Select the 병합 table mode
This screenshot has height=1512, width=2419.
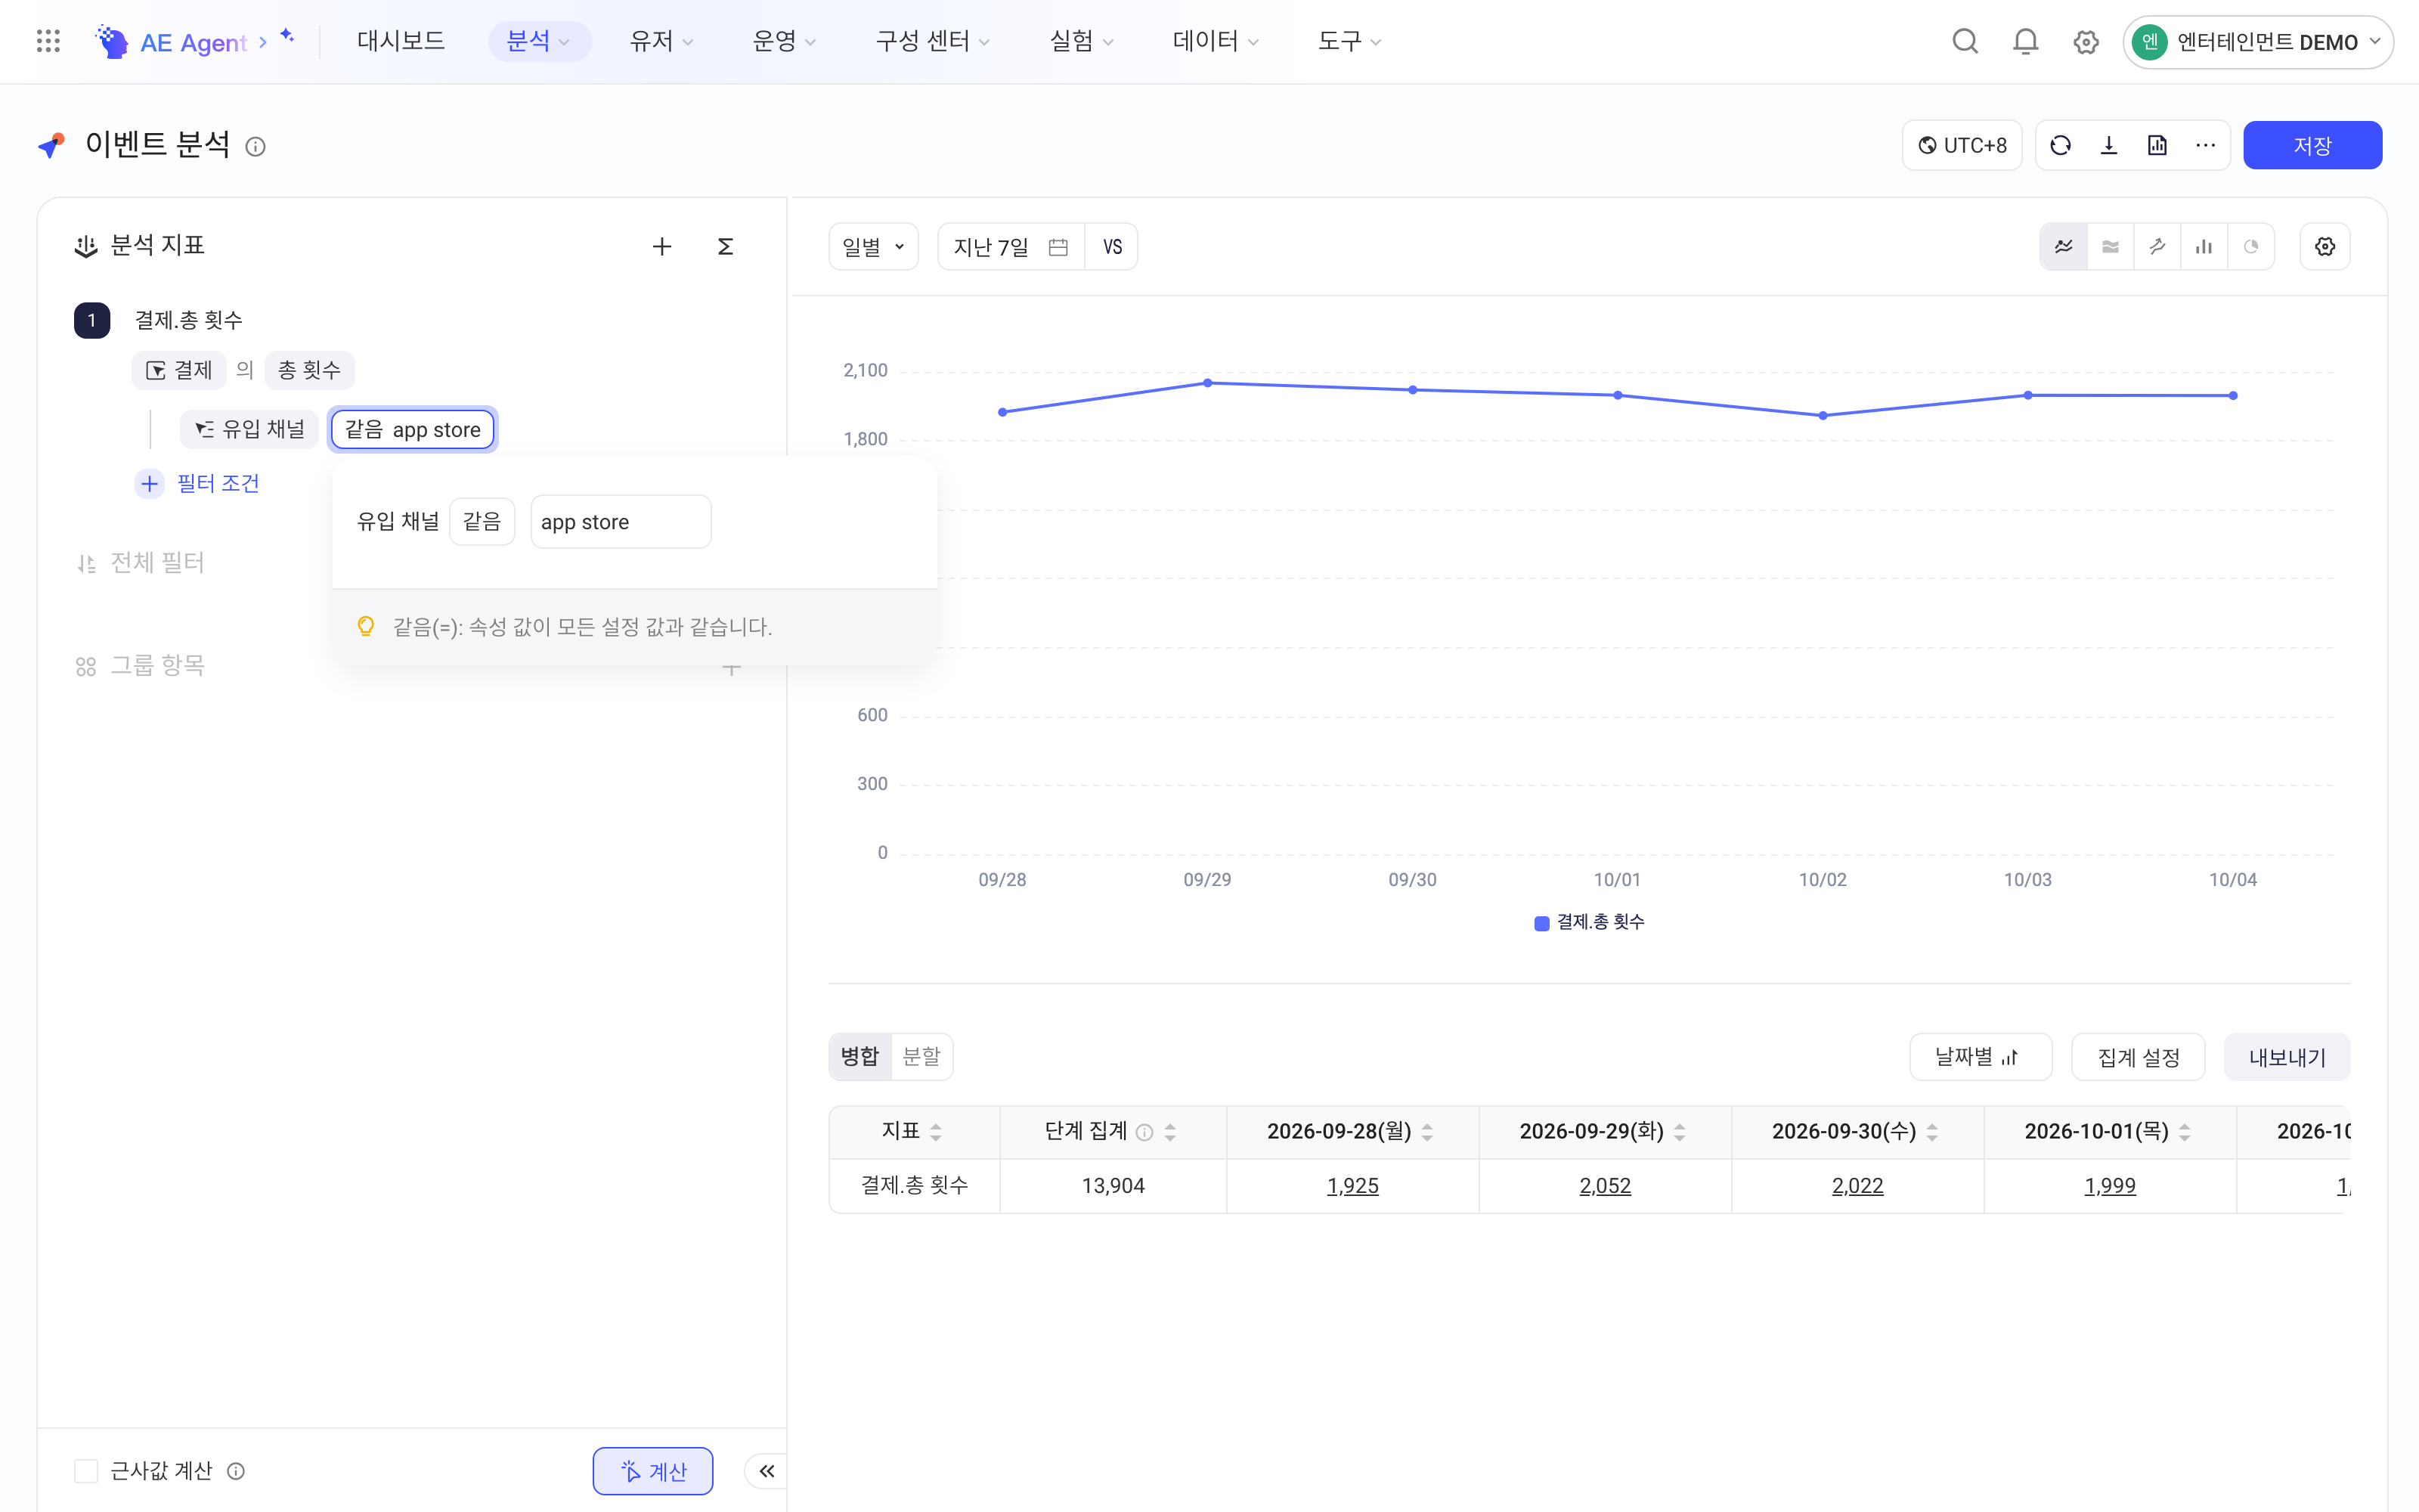coord(860,1056)
